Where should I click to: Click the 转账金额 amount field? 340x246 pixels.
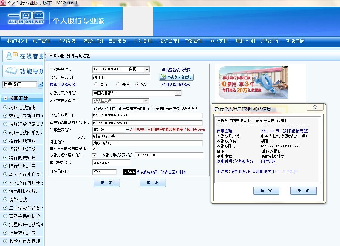[109, 130]
